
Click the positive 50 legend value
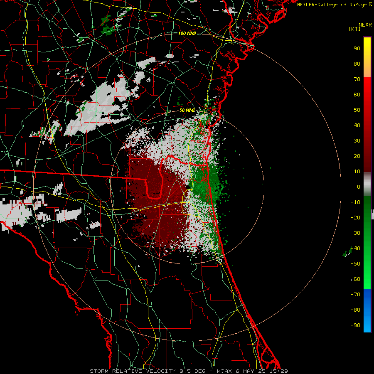[x=357, y=110]
